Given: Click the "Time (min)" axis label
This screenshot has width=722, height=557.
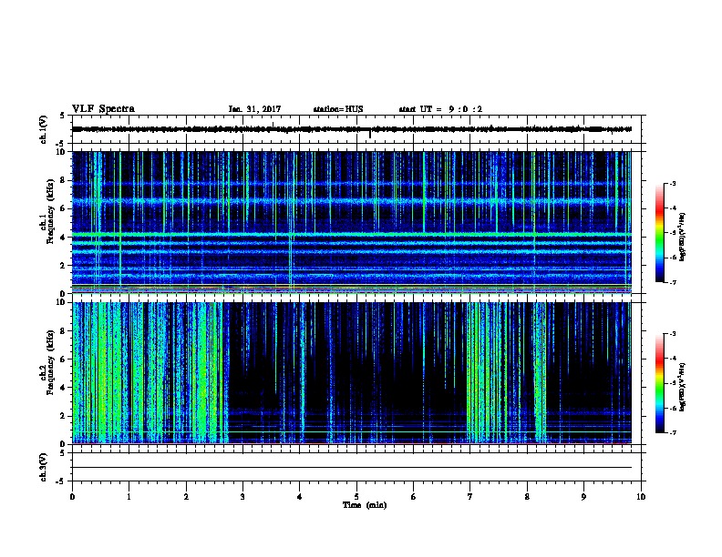Looking at the screenshot, I should (x=365, y=505).
